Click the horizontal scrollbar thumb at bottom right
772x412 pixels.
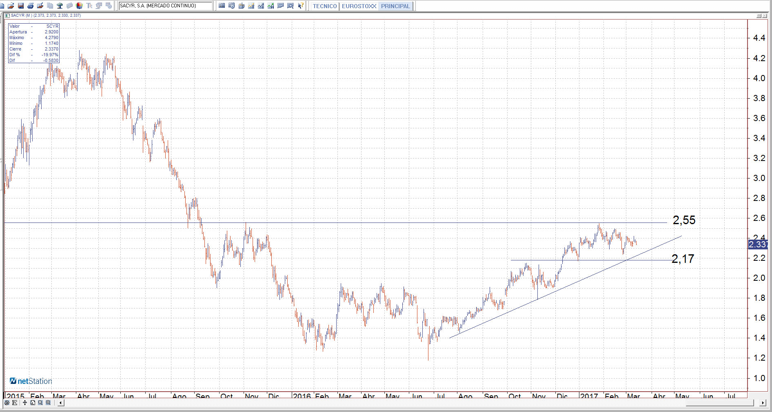(720, 403)
